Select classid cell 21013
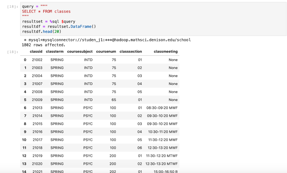287x173 pixels. 37,108
